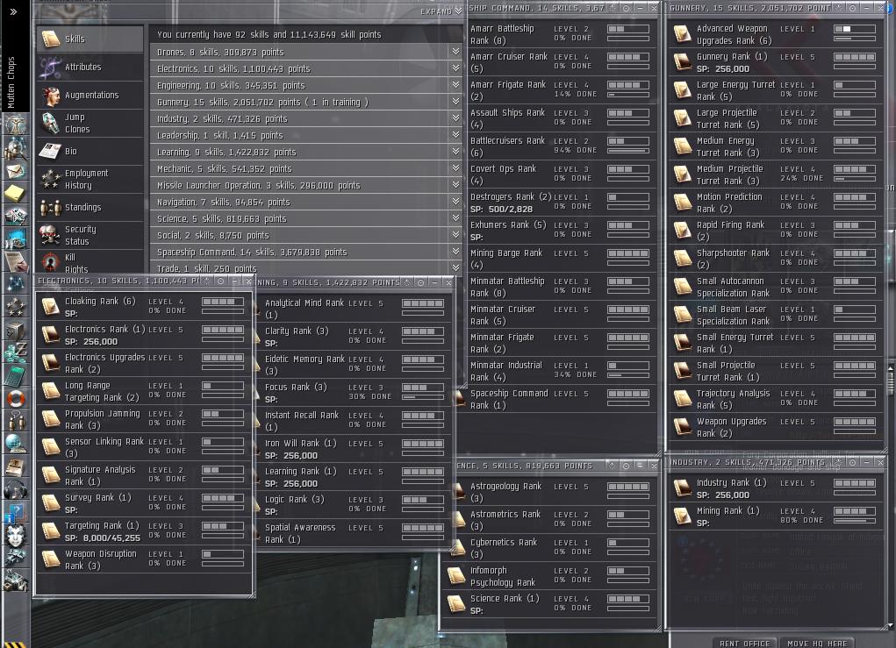Click the Cloaking skill book icon
896x648 pixels.
pyautogui.click(x=50, y=307)
